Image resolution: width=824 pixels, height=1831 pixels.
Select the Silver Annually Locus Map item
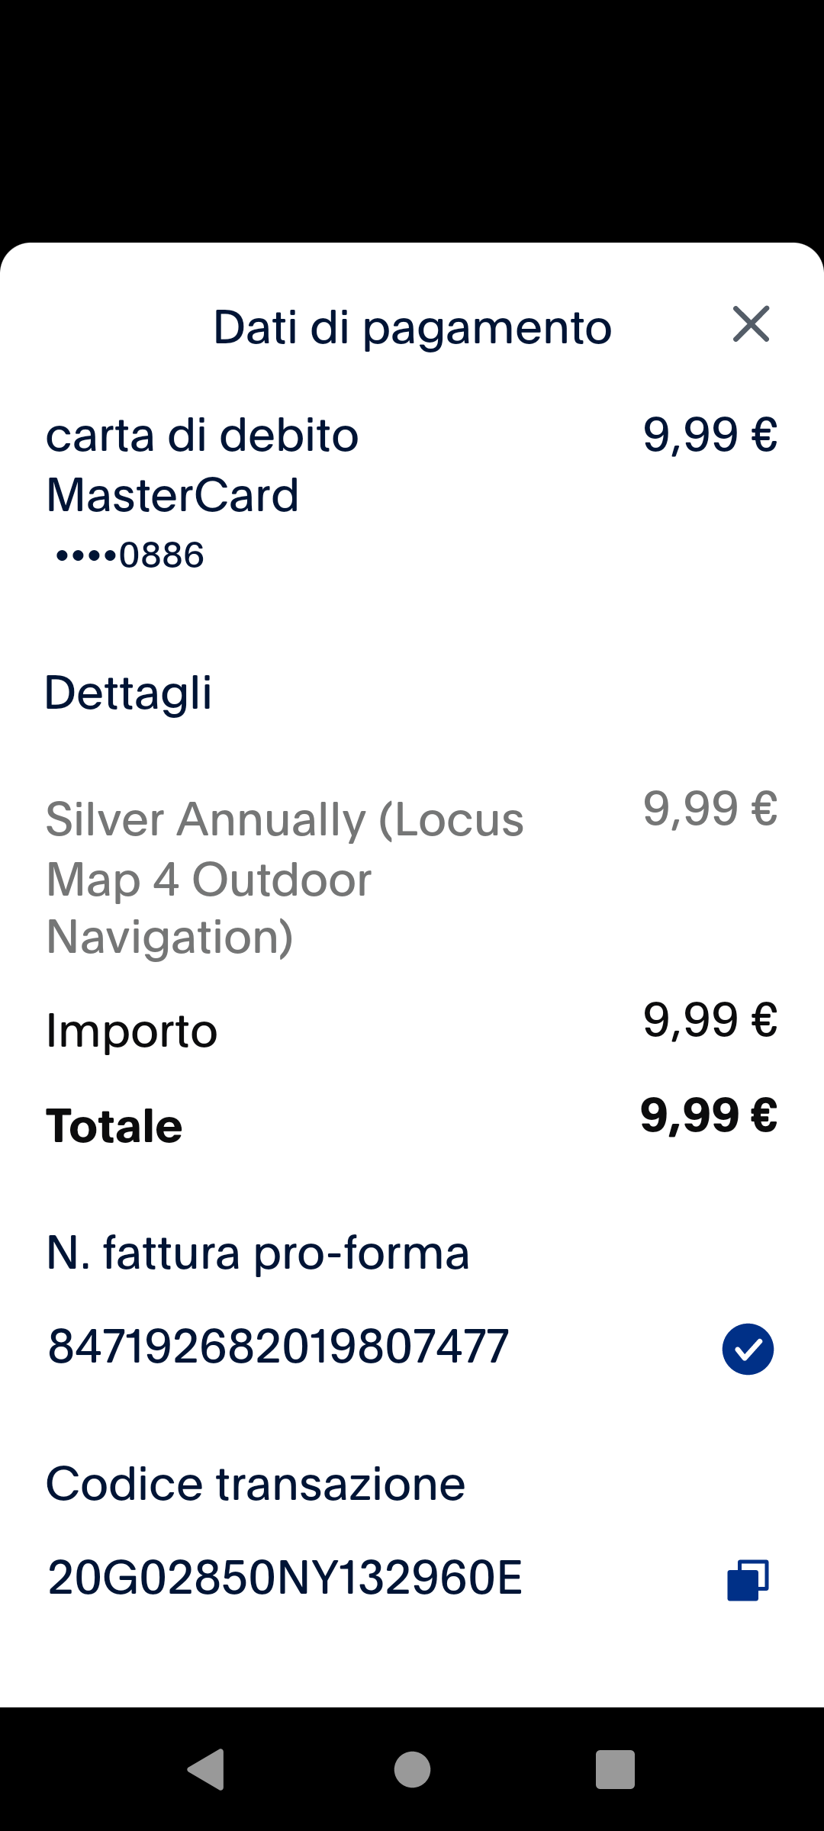[285, 877]
